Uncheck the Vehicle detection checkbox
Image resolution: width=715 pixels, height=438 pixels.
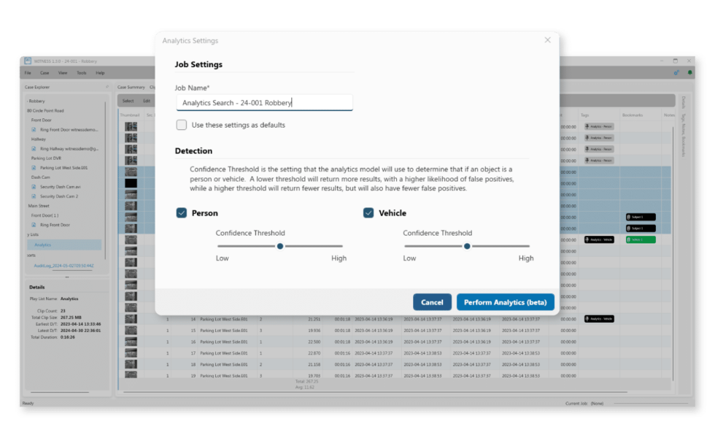click(368, 213)
